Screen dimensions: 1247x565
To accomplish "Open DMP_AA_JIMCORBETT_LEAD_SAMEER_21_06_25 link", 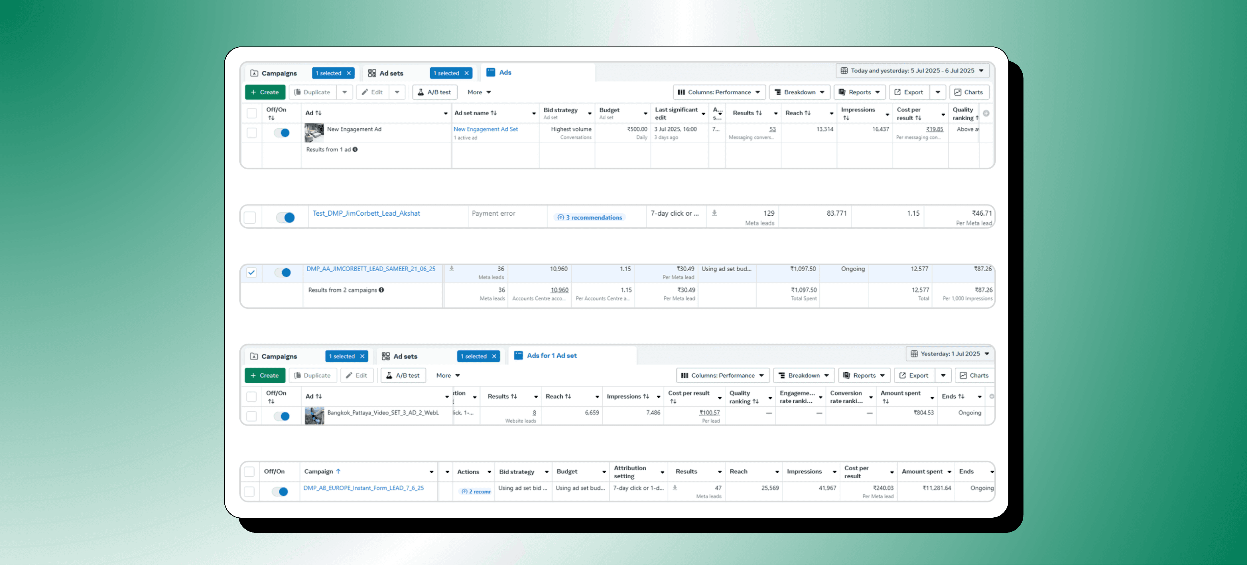I will click(x=371, y=269).
